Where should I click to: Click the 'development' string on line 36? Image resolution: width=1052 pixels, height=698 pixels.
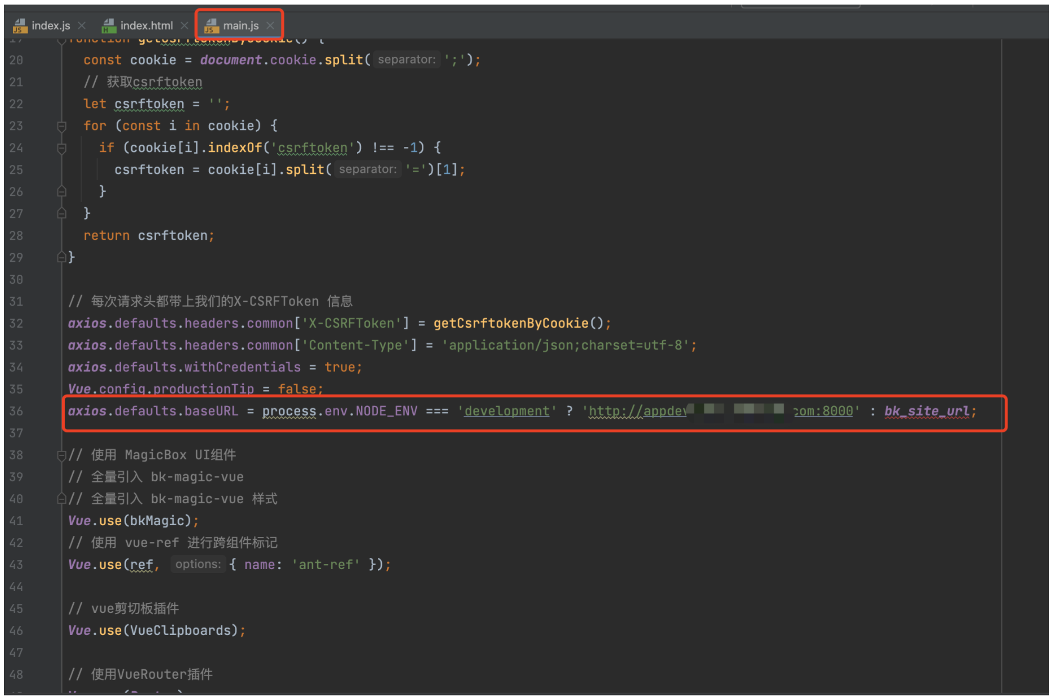coord(506,411)
